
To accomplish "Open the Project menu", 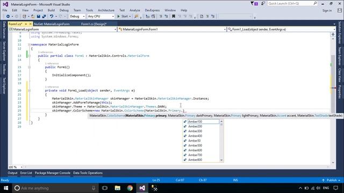I will (x=38, y=10).
